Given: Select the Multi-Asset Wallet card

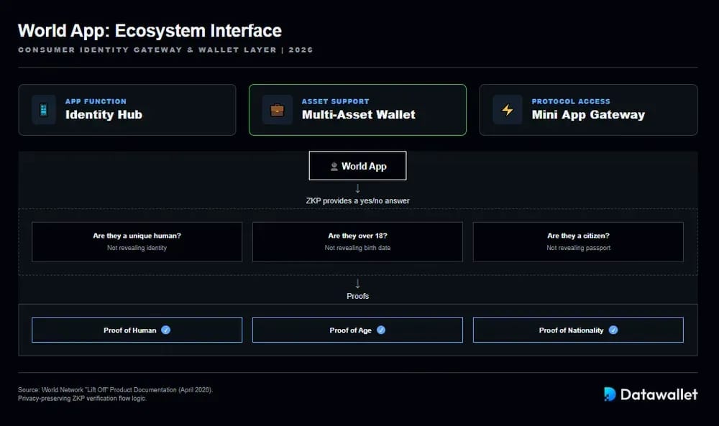Looking at the screenshot, I should coord(357,110).
